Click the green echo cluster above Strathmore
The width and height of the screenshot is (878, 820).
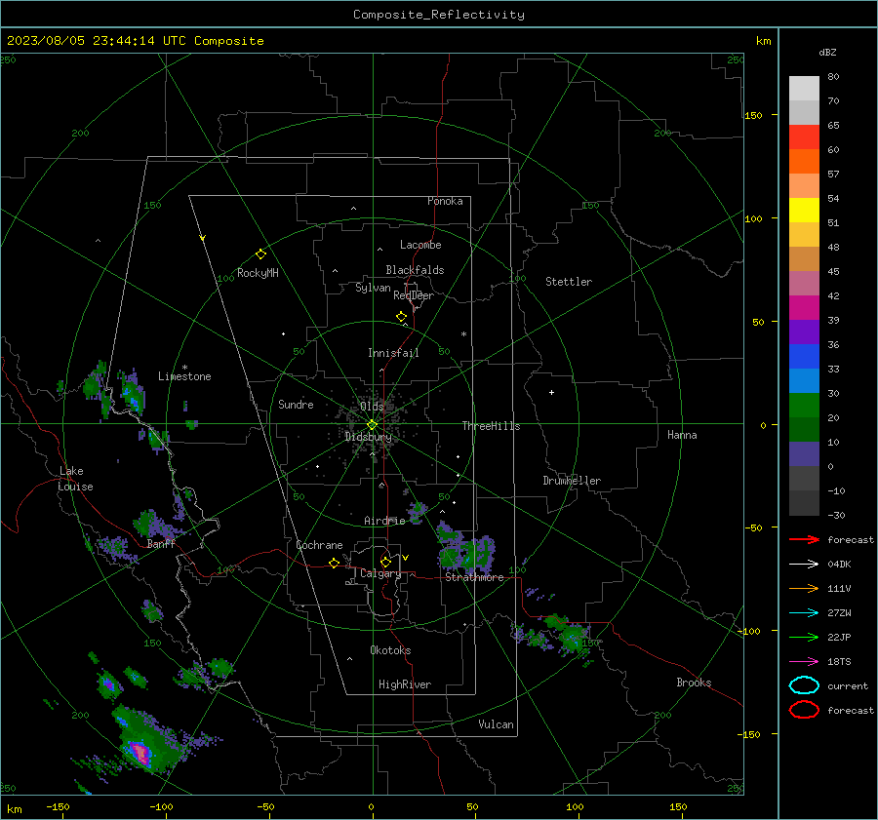pyautogui.click(x=464, y=550)
